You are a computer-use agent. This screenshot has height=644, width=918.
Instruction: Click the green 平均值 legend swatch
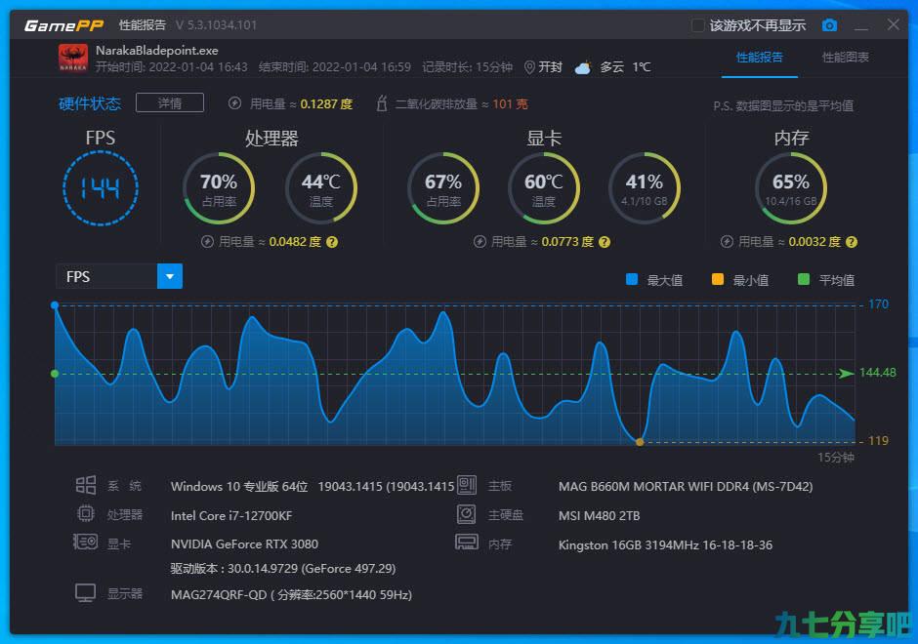(x=804, y=279)
